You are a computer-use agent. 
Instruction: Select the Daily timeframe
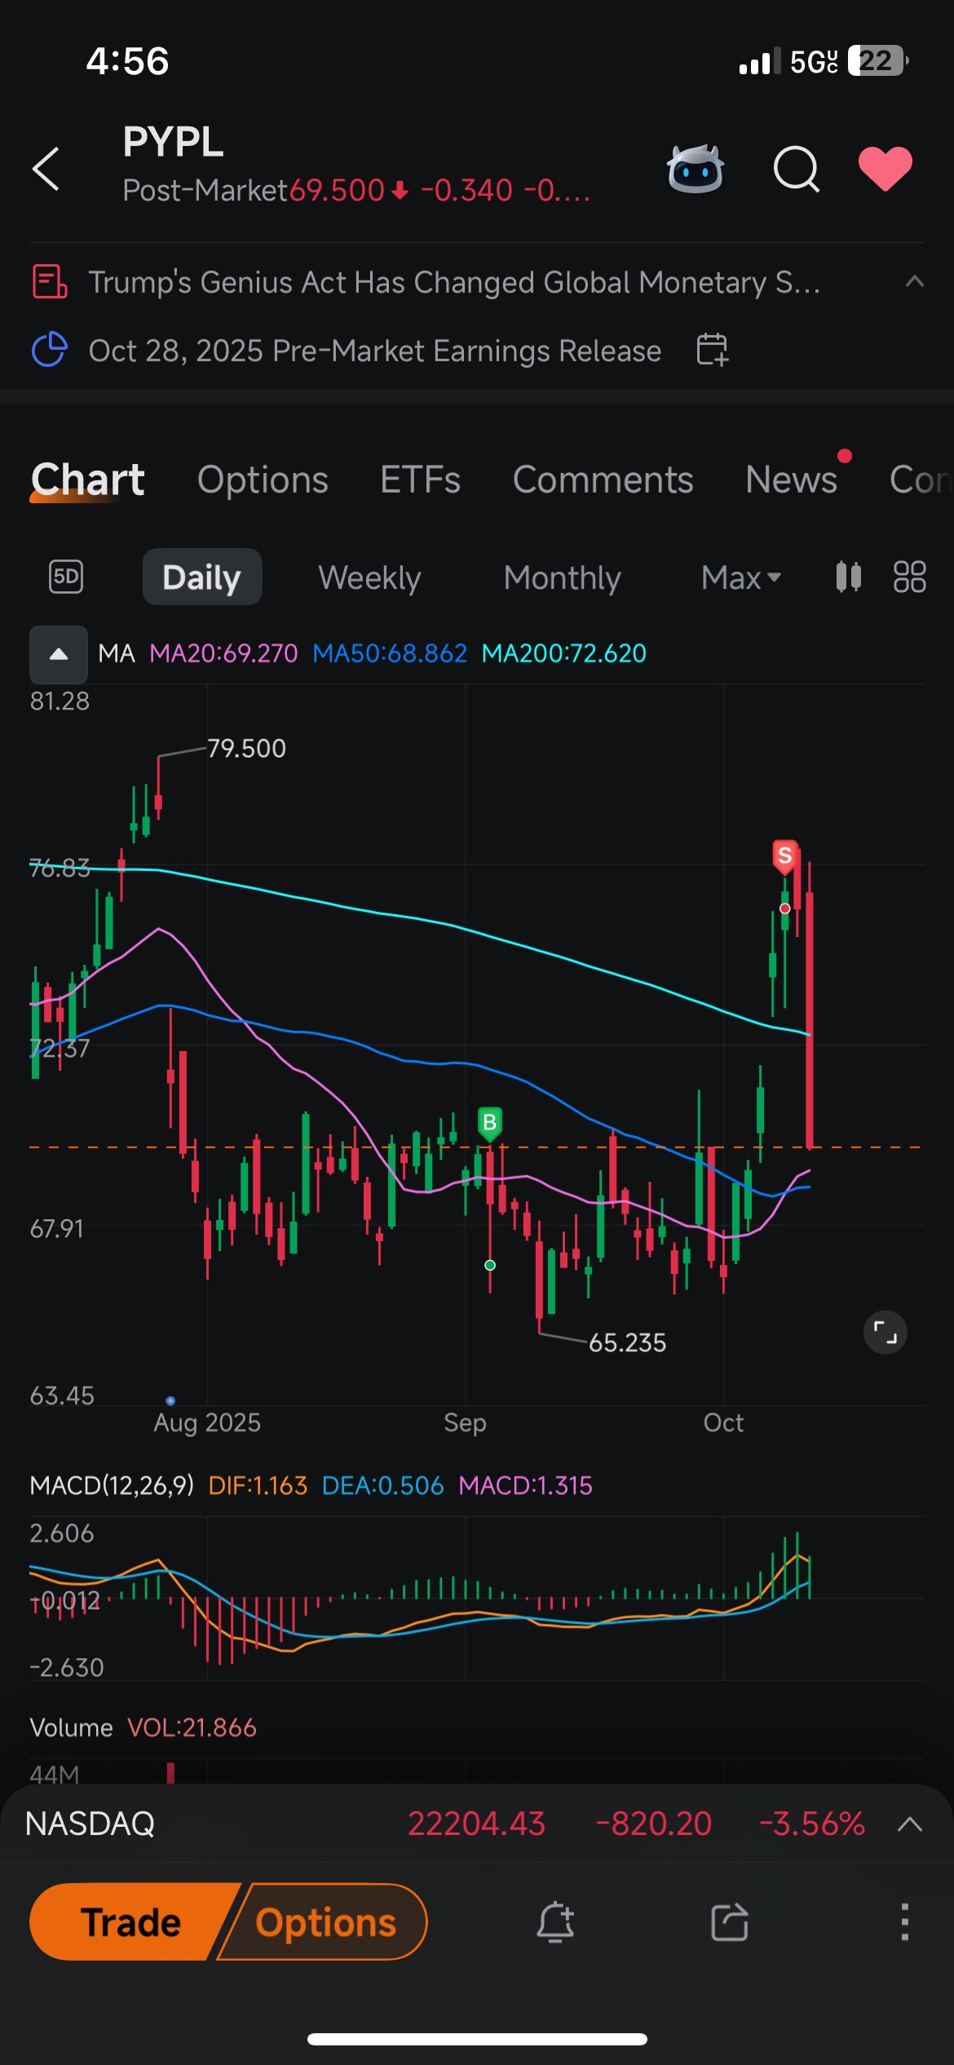pyautogui.click(x=202, y=577)
